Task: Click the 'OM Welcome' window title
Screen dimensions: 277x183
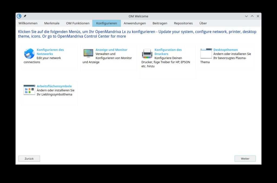Action: 138,16
